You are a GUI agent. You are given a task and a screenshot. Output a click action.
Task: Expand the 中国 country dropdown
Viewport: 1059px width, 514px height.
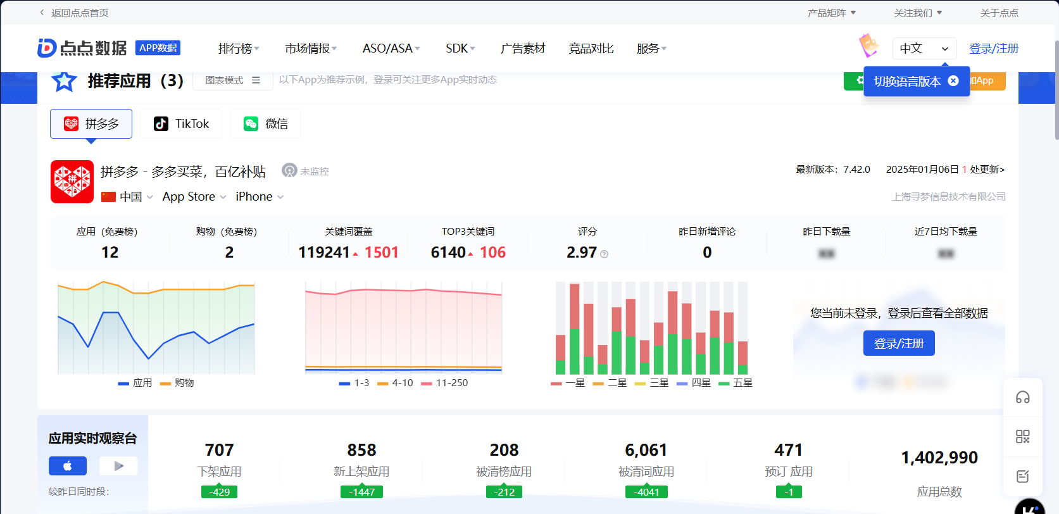click(127, 197)
